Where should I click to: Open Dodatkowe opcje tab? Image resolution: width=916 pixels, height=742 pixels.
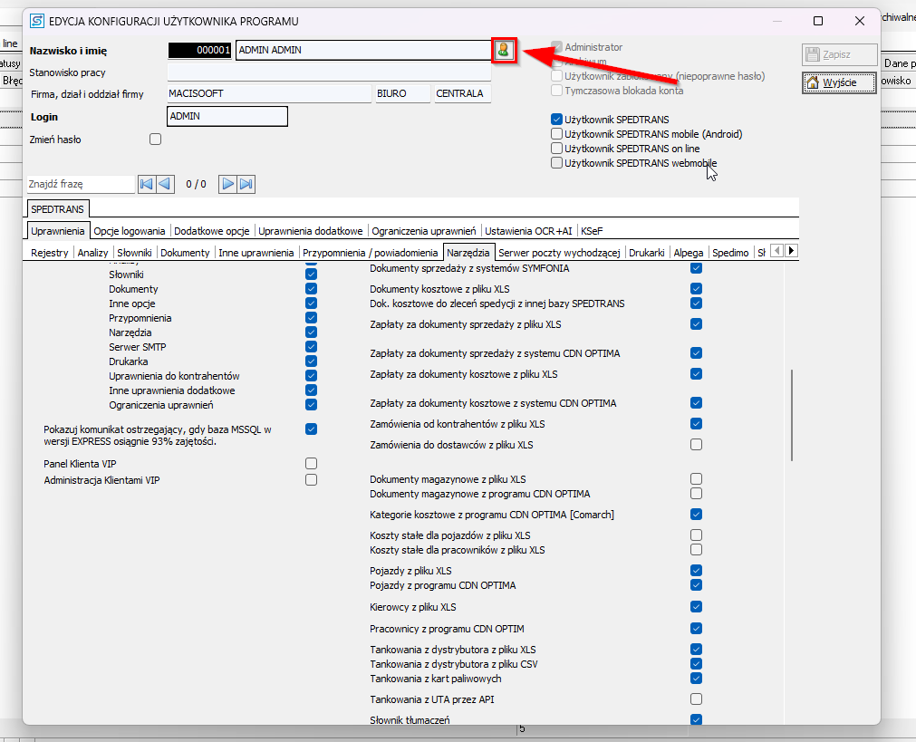tap(211, 231)
